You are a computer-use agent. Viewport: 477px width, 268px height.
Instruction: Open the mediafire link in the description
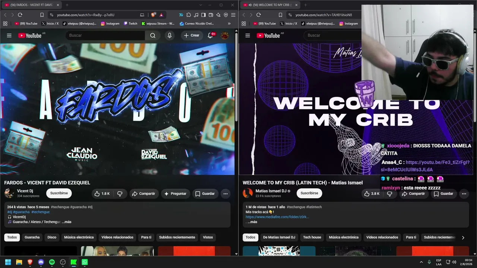pos(277,217)
